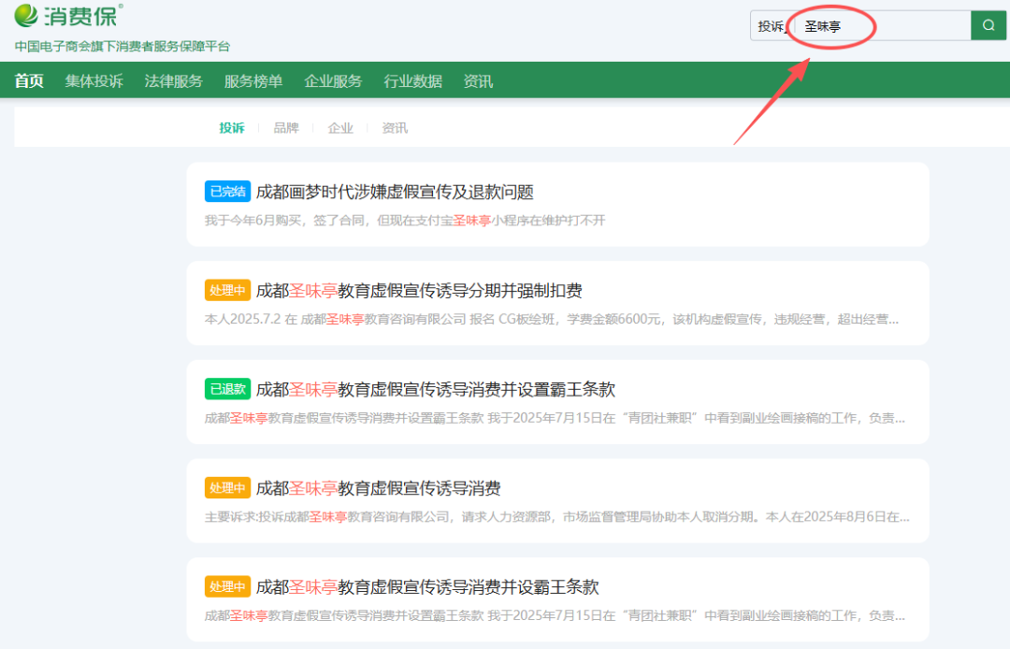Switch to the 投诉 results tab
The width and height of the screenshot is (1010, 649).
pyautogui.click(x=232, y=128)
